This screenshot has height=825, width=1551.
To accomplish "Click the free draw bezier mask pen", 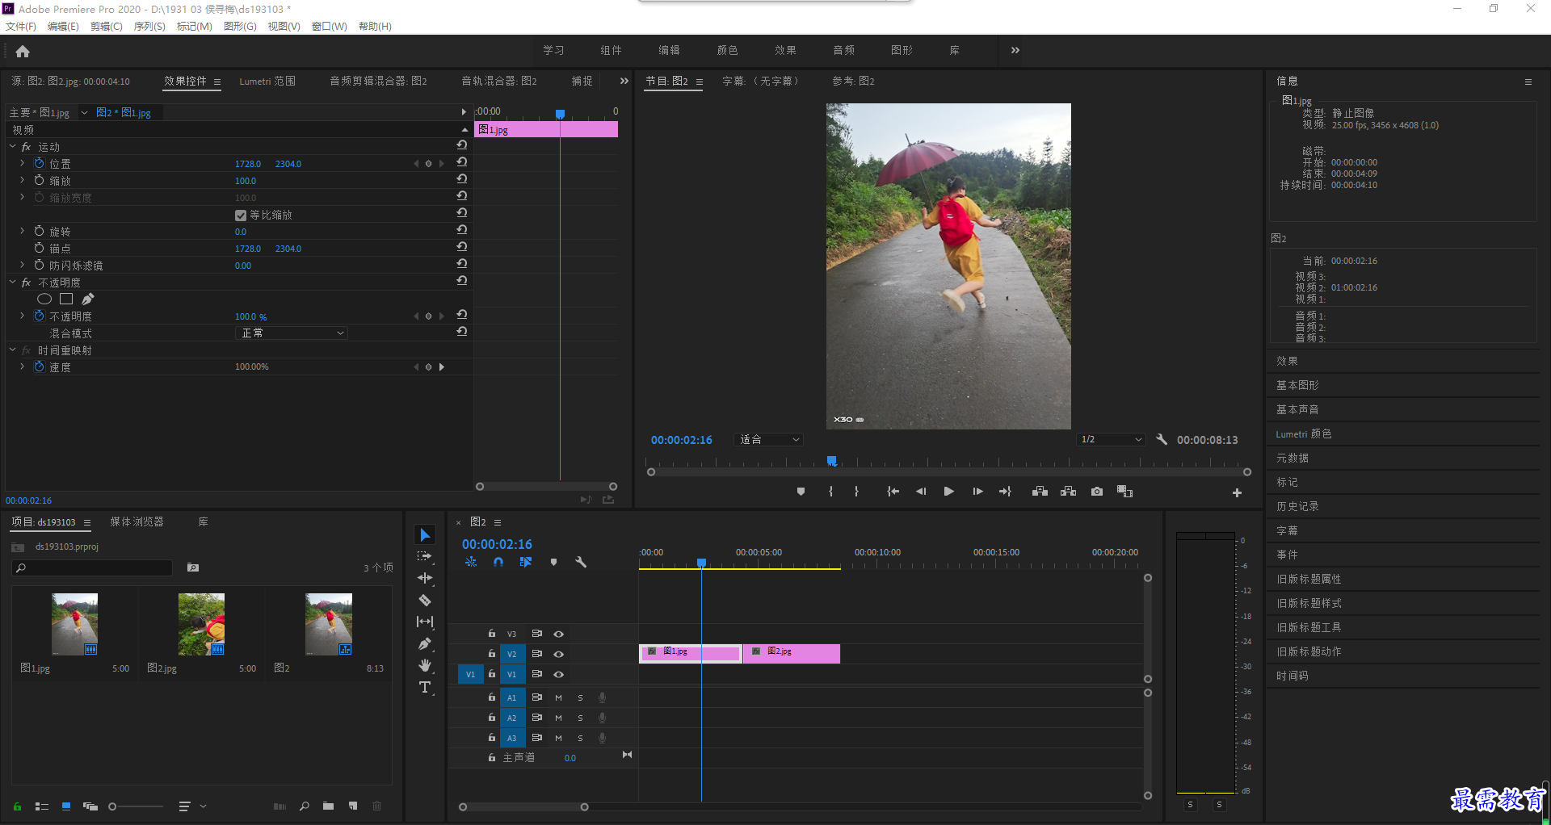I will [87, 299].
